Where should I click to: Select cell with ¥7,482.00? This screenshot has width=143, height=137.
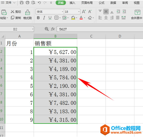(55, 102)
